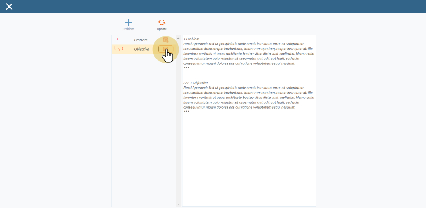
Task: Close the panel with the X icon
Action: click(x=9, y=6)
